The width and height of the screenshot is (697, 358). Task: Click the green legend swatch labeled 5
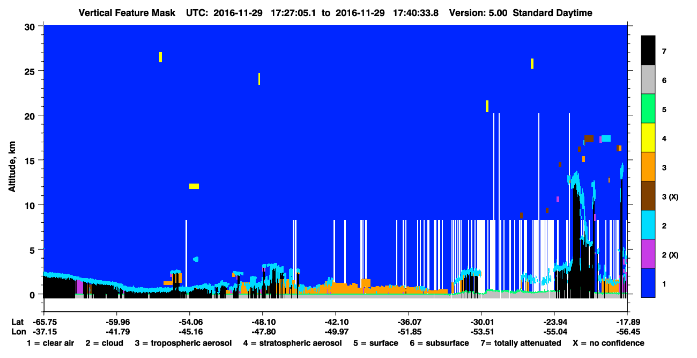pyautogui.click(x=648, y=108)
